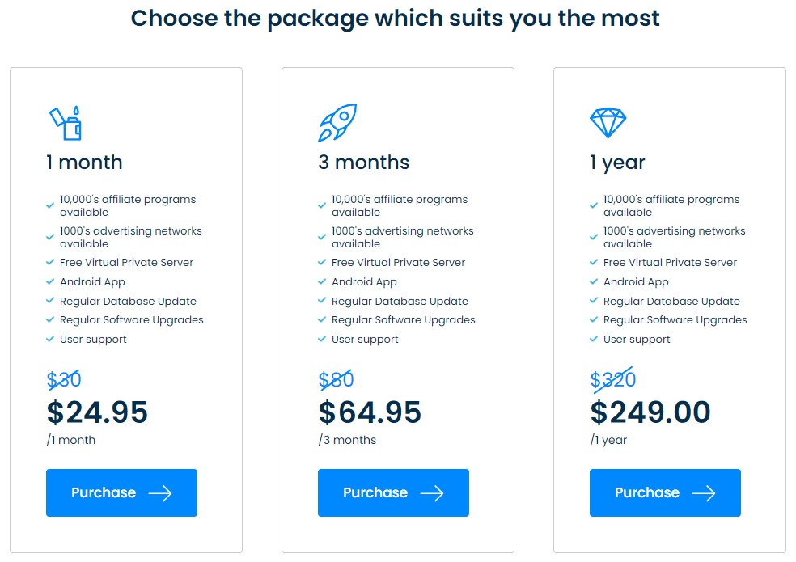This screenshot has height=562, width=796.
Task: Click the 3 months plan heading
Action: point(363,163)
